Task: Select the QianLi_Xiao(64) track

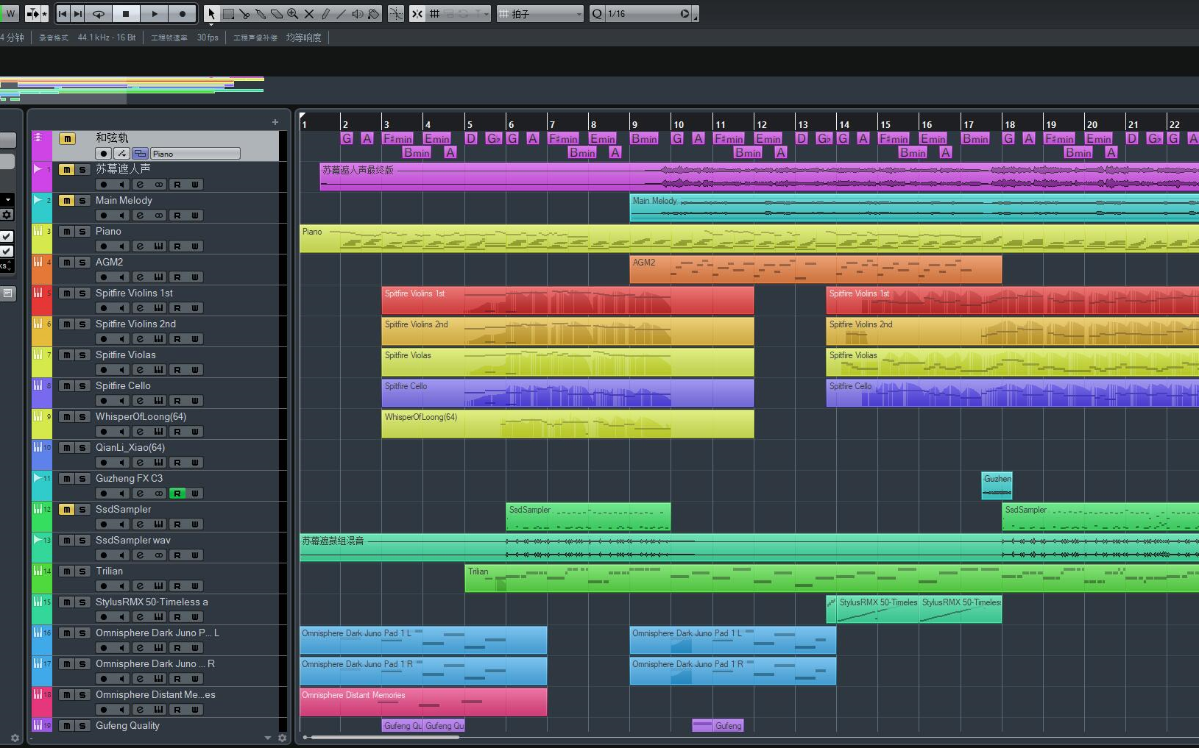Action: pyautogui.click(x=130, y=447)
